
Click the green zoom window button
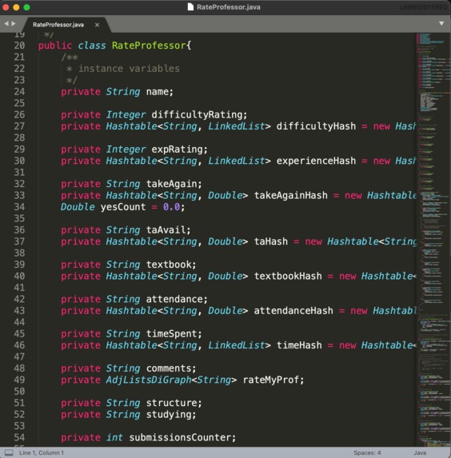pyautogui.click(x=26, y=7)
